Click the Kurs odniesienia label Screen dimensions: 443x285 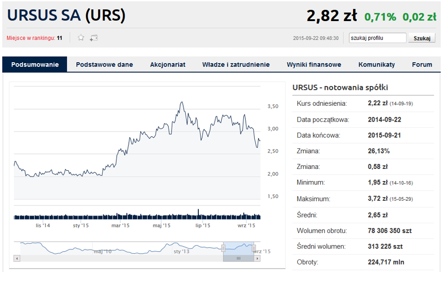tap(322, 103)
